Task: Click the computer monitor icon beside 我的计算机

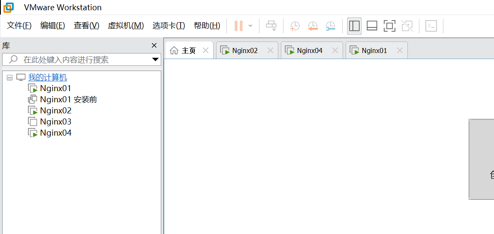Action: pyautogui.click(x=21, y=77)
